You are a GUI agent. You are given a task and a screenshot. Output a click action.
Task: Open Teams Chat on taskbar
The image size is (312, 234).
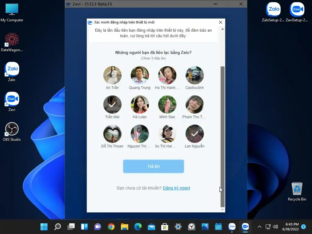click(98, 227)
